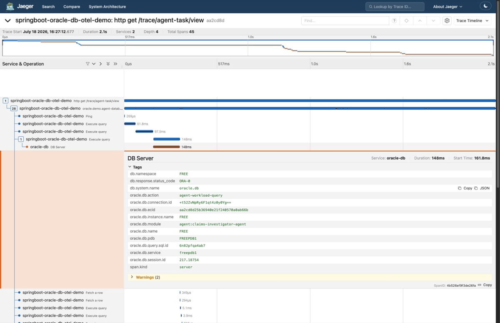Image resolution: width=500 pixels, height=323 pixels.
Task: Open the trace settings gear icon
Action: [x=447, y=20]
